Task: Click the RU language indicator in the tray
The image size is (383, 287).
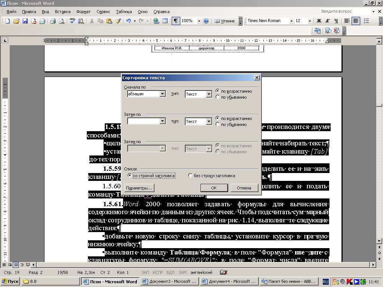Action: click(x=325, y=282)
